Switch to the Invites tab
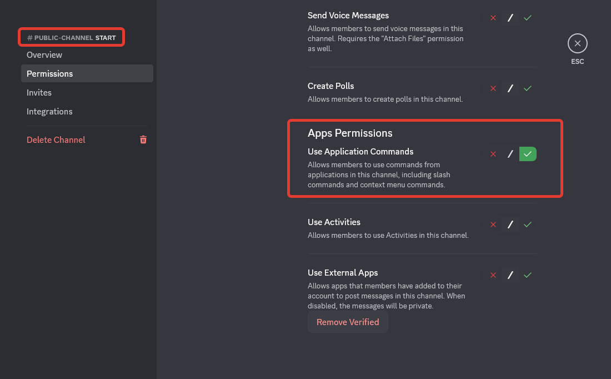 [39, 93]
